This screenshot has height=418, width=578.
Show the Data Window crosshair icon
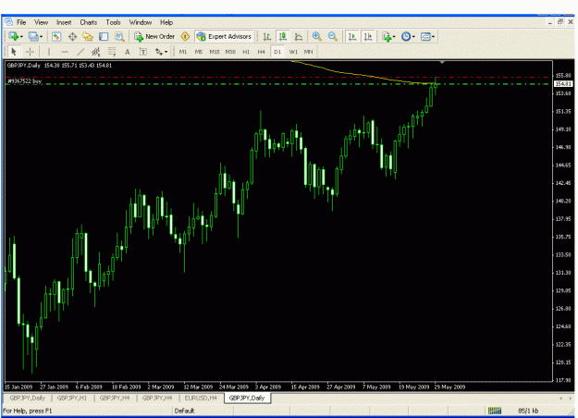pyautogui.click(x=72, y=36)
